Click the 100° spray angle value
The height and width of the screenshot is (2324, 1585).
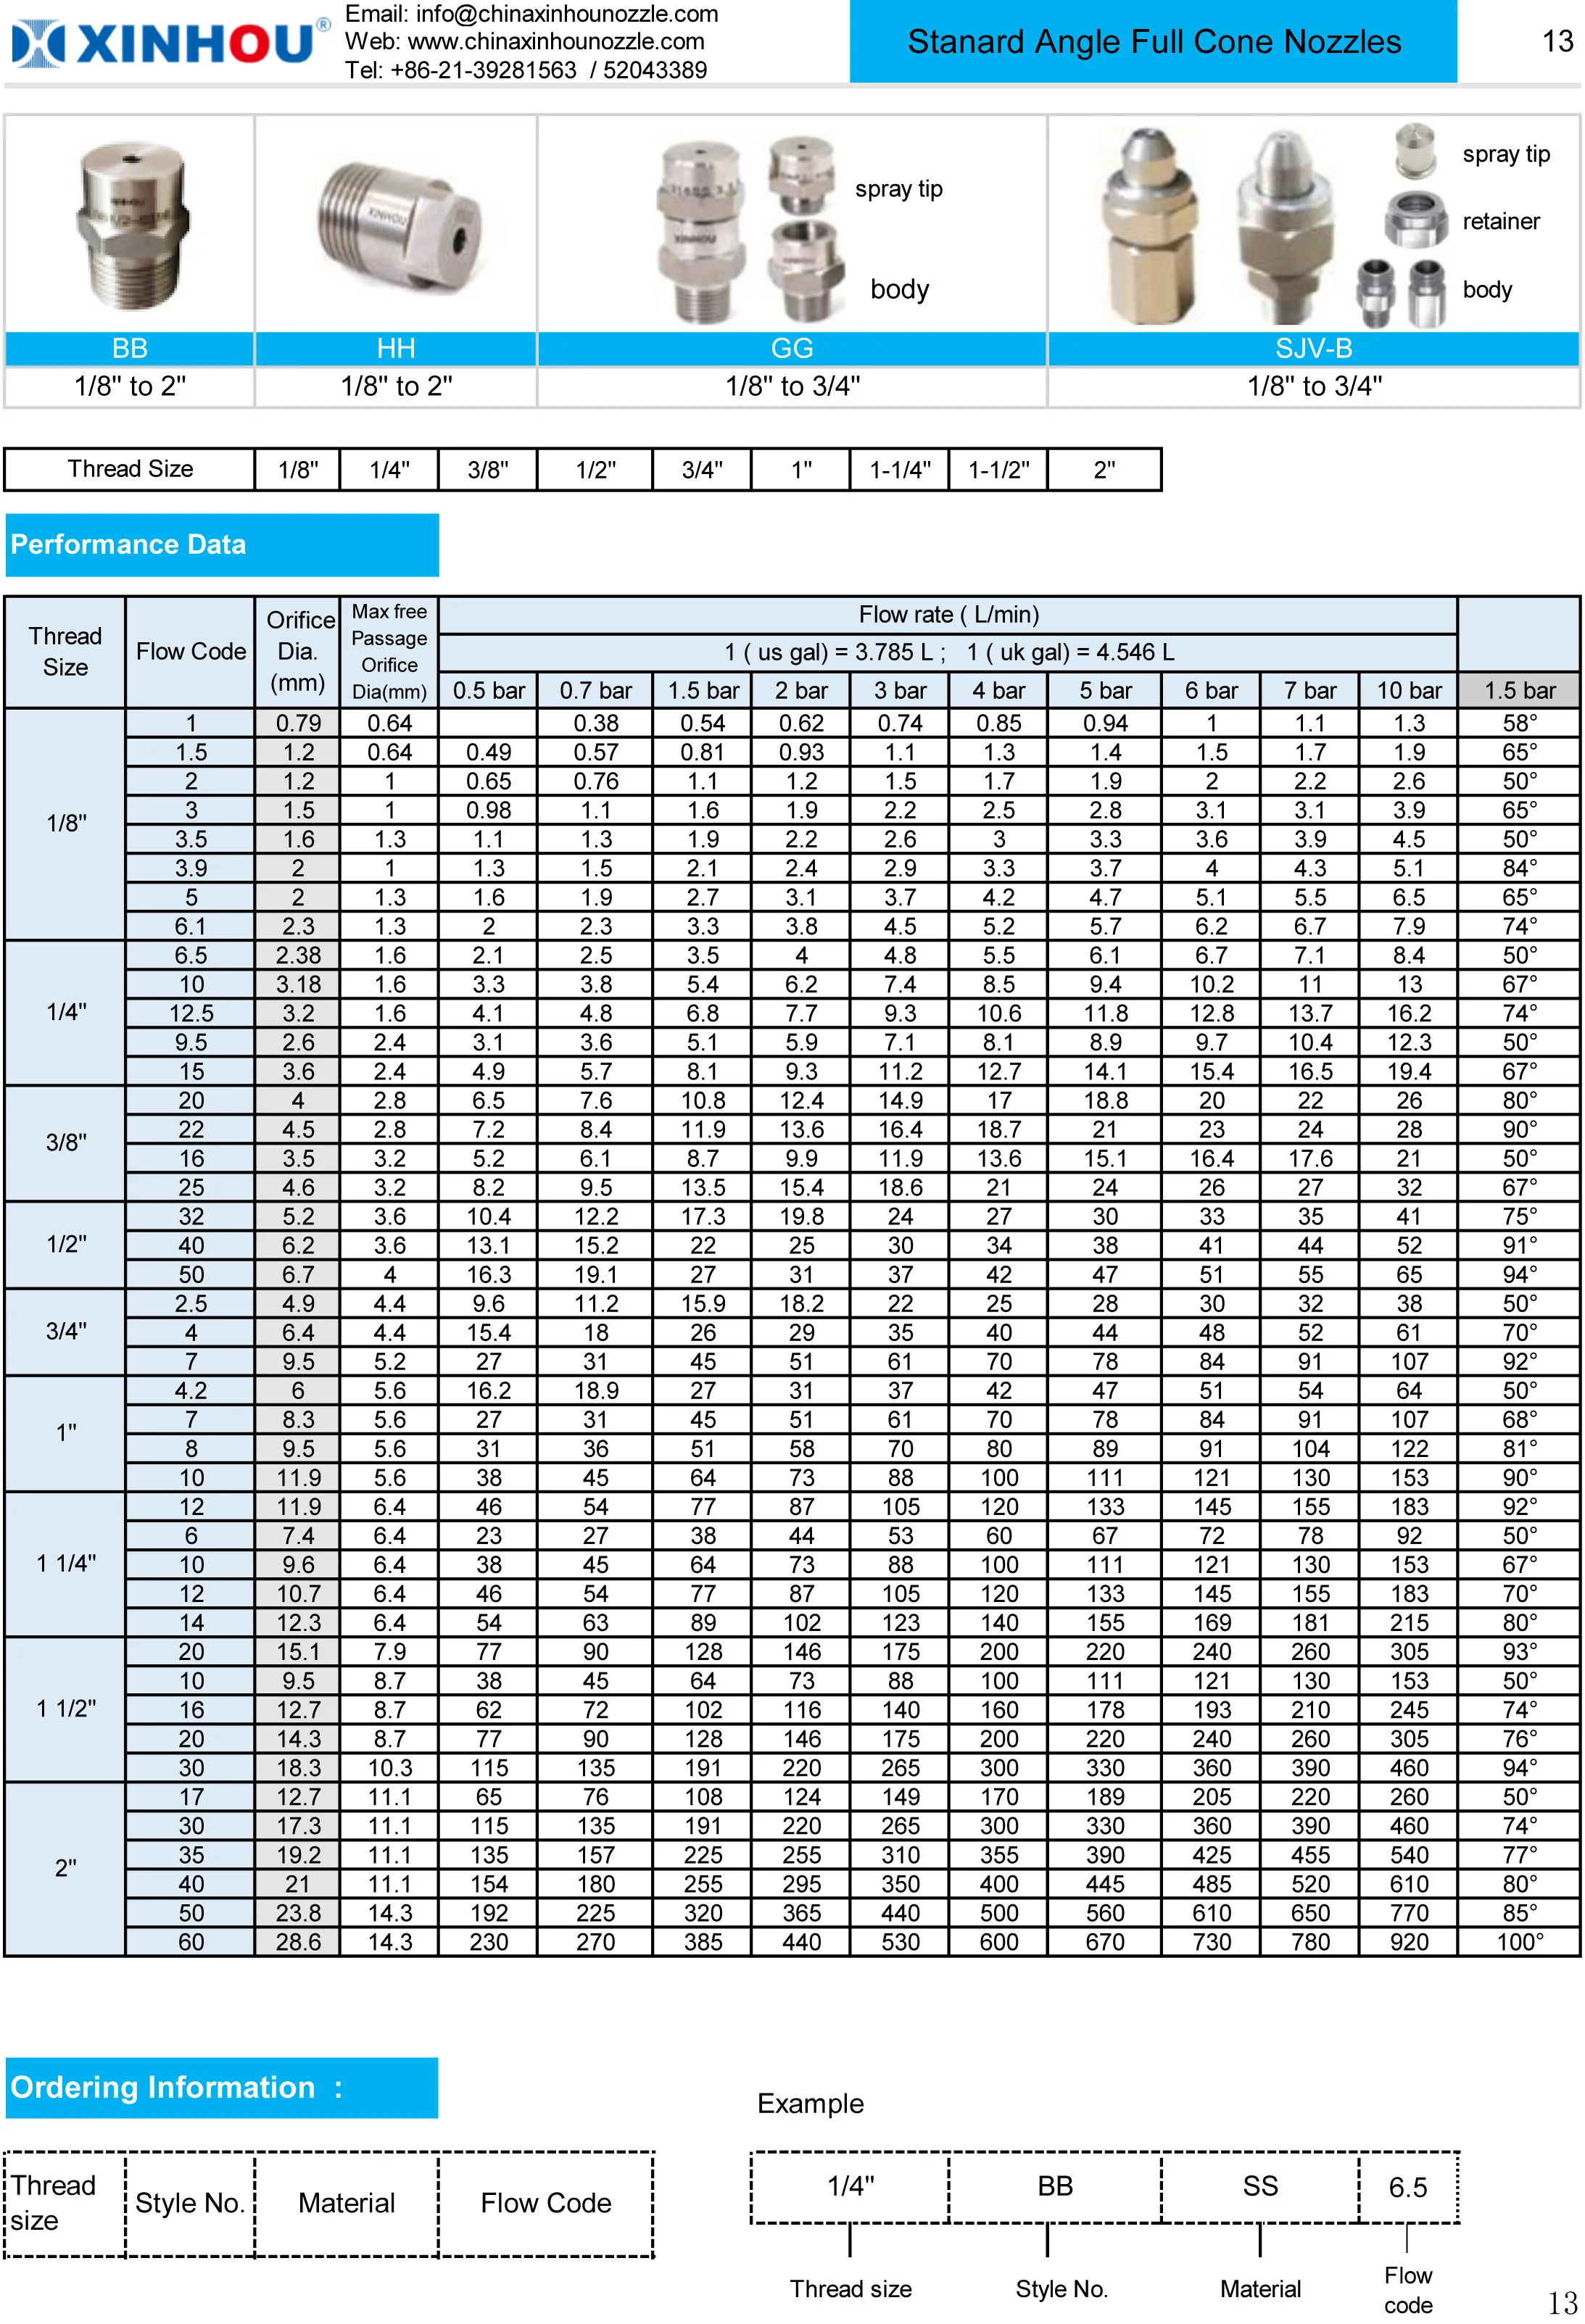(x=1519, y=1941)
